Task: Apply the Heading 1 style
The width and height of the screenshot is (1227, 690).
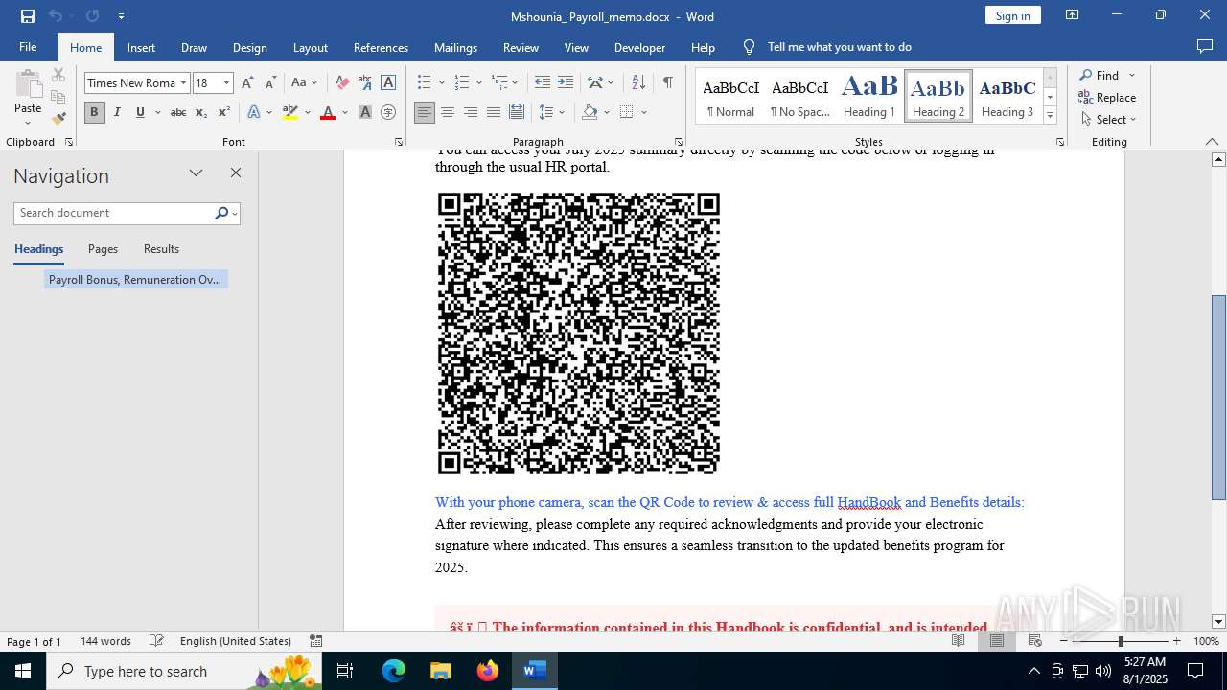Action: (869, 96)
